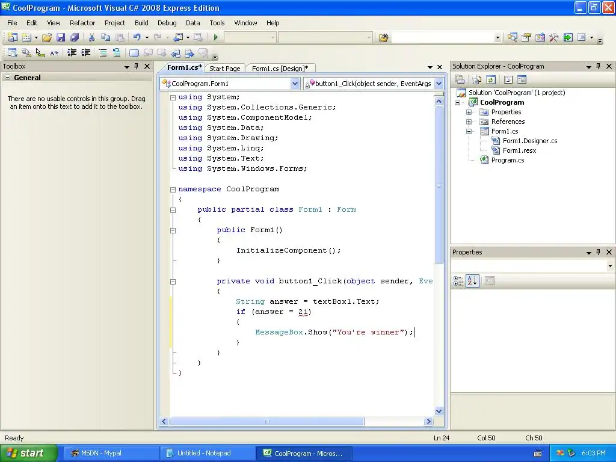This screenshot has height=462, width=616.
Task: Open the Properties object selector dropdown
Action: pyautogui.click(x=610, y=266)
